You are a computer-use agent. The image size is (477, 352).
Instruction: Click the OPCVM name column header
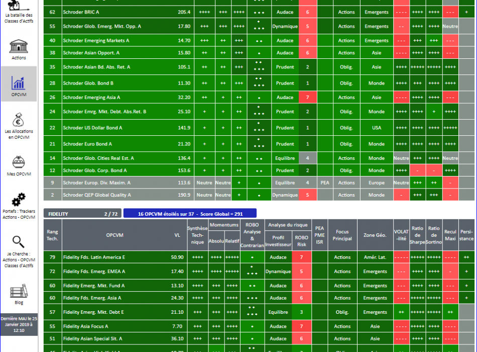tap(114, 235)
